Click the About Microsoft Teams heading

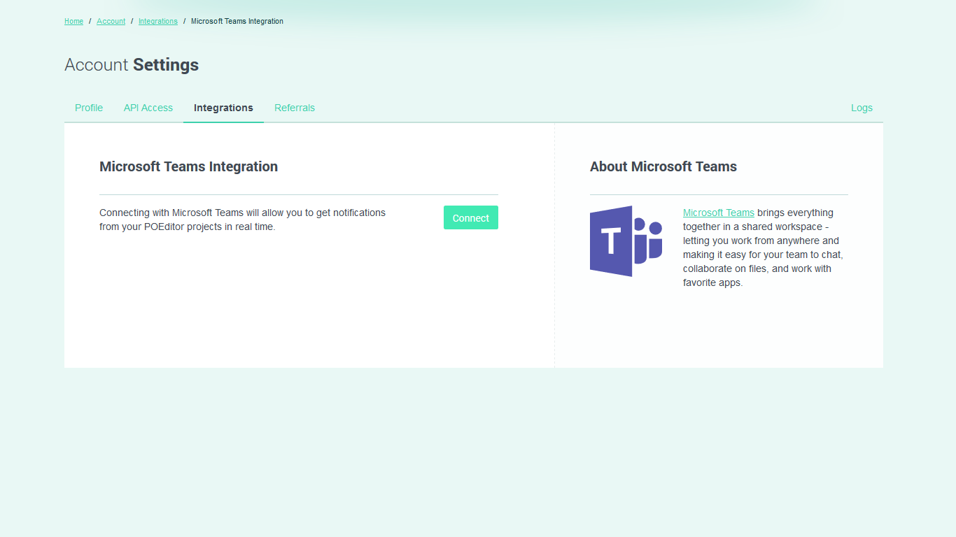(x=663, y=166)
